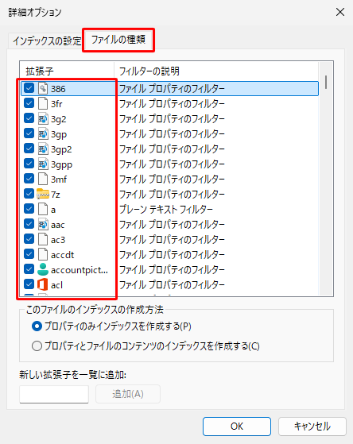The height and width of the screenshot is (444, 353).
Task: Click the person icon for accountpict
Action: pos(43,269)
